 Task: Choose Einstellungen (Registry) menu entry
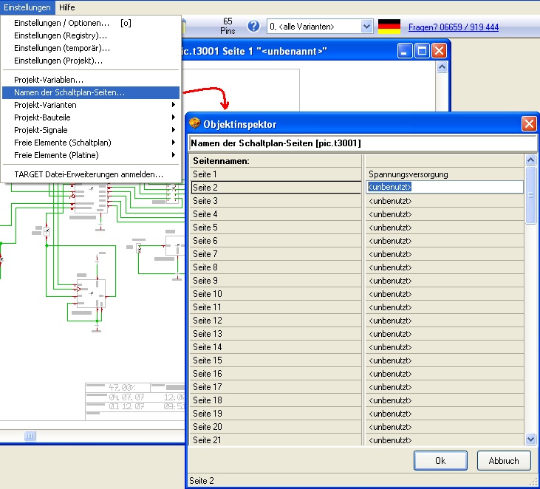click(x=61, y=35)
